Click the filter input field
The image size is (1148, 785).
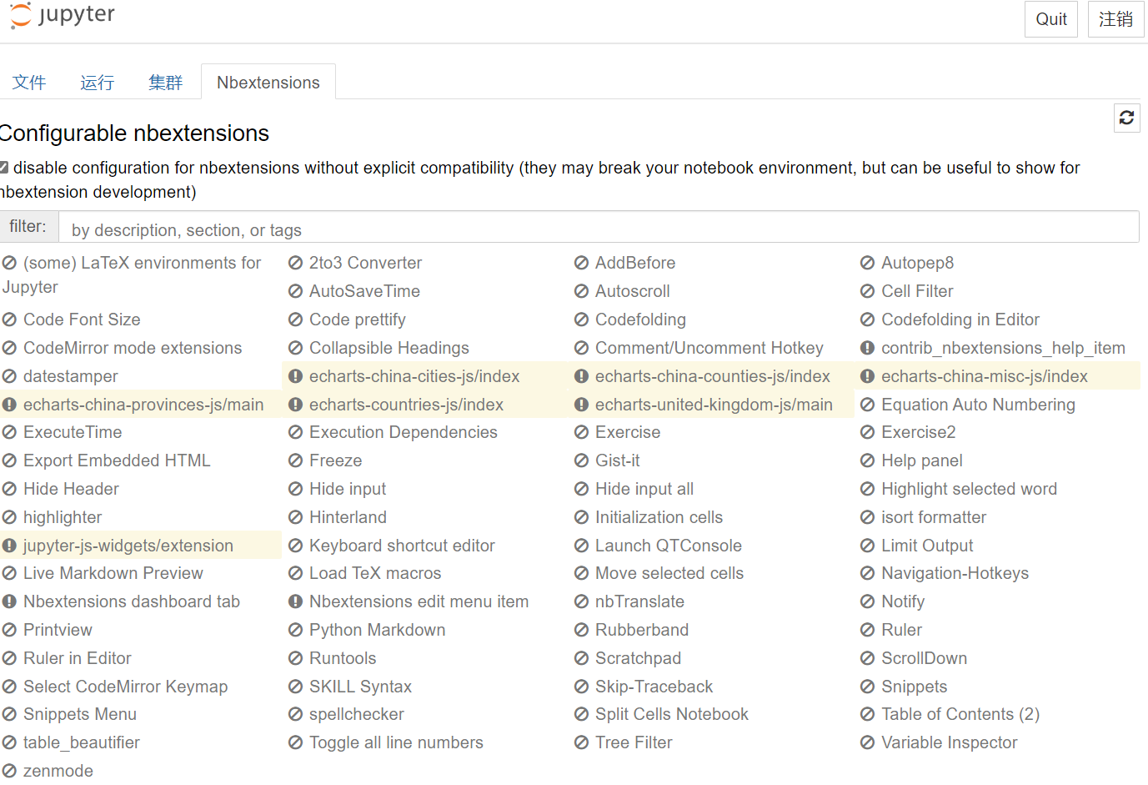point(599,227)
